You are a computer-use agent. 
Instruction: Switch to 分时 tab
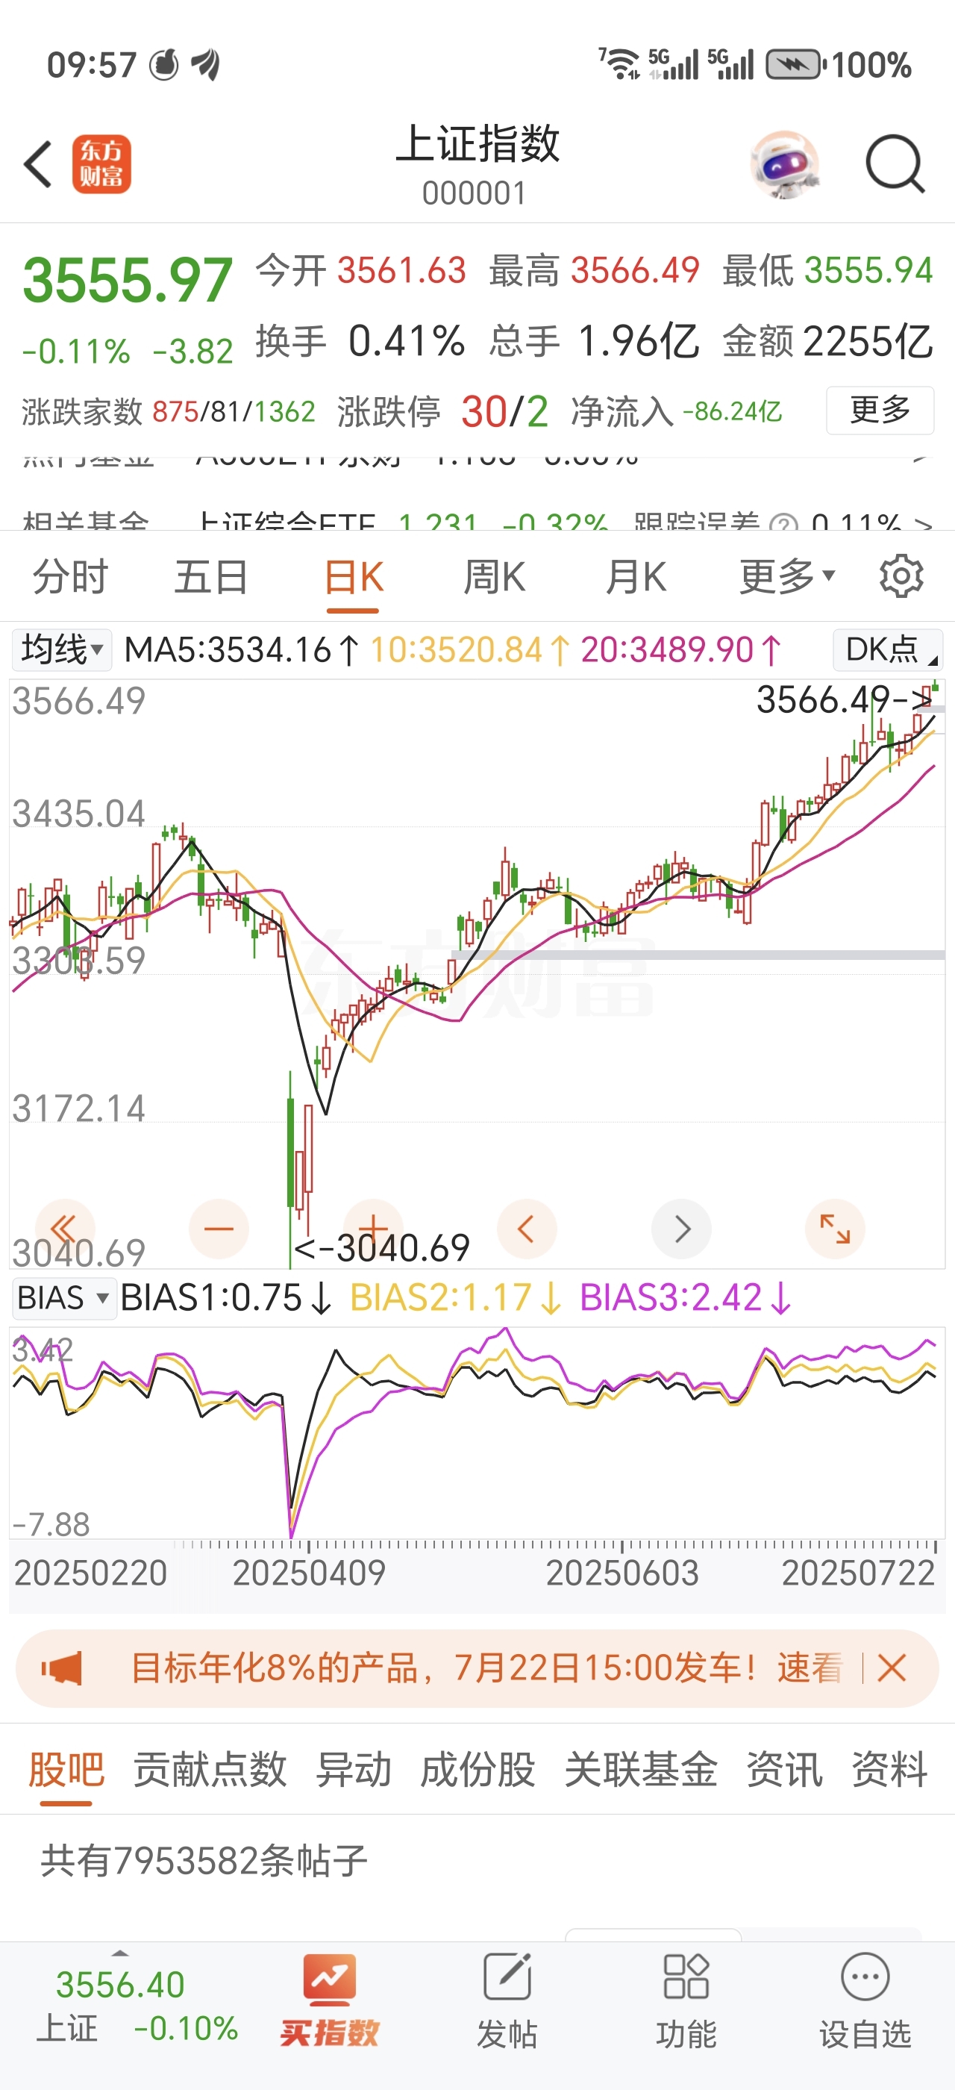(71, 577)
